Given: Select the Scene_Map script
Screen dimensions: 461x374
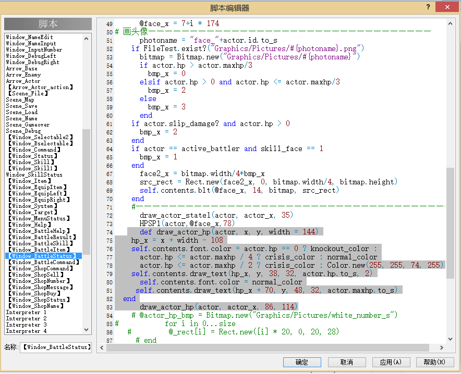Looking at the screenshot, I should pos(20,100).
